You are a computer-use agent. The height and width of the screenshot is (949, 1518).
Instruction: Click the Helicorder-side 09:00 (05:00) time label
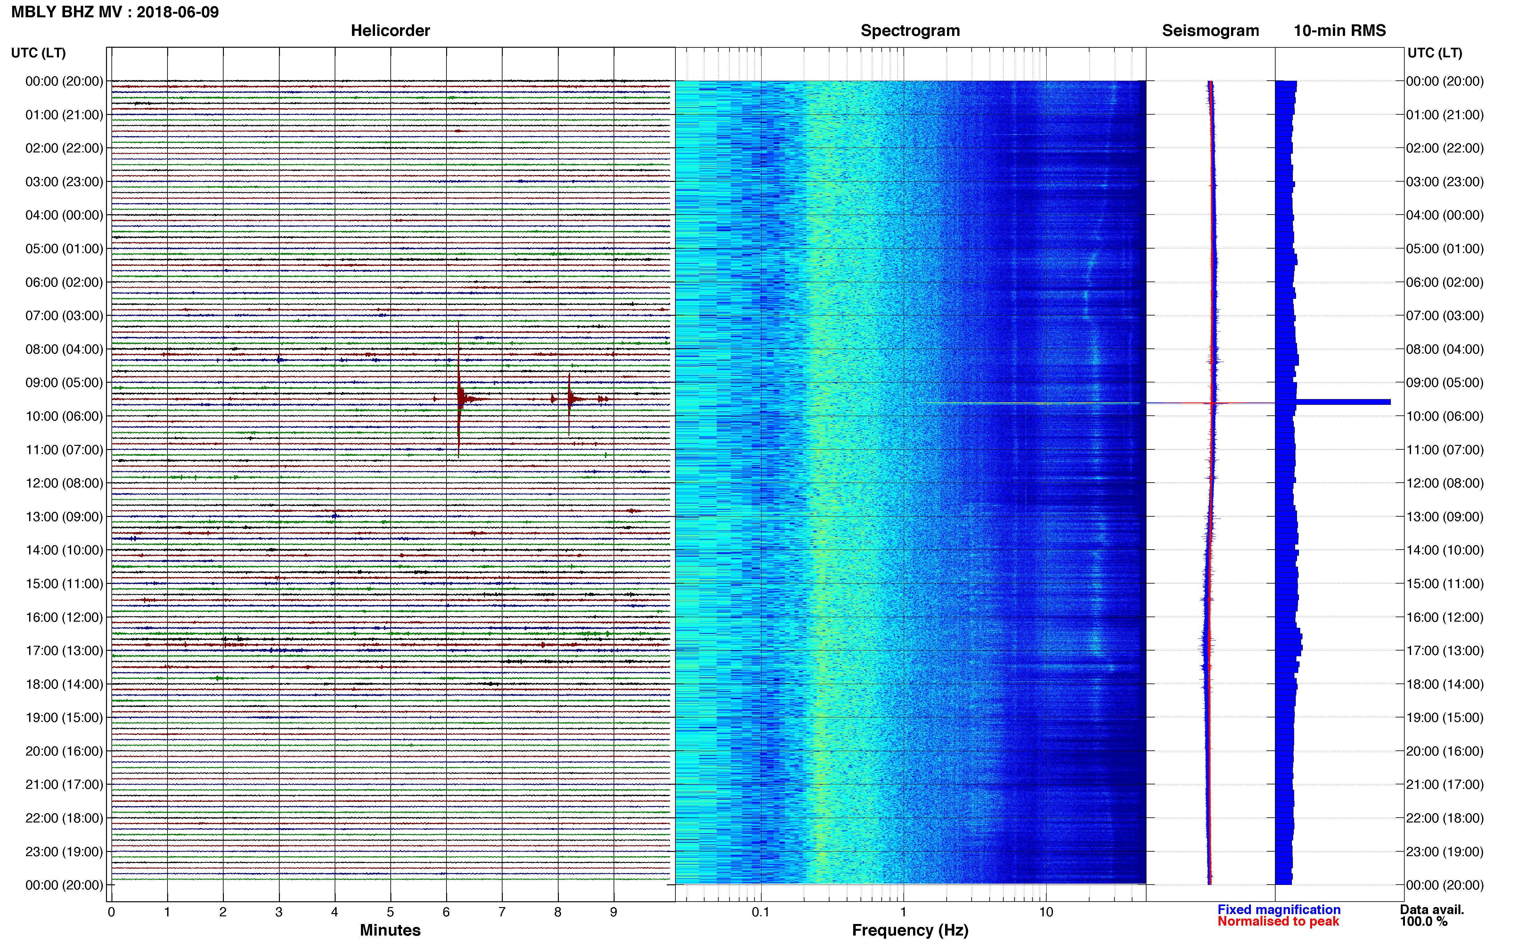pos(64,383)
